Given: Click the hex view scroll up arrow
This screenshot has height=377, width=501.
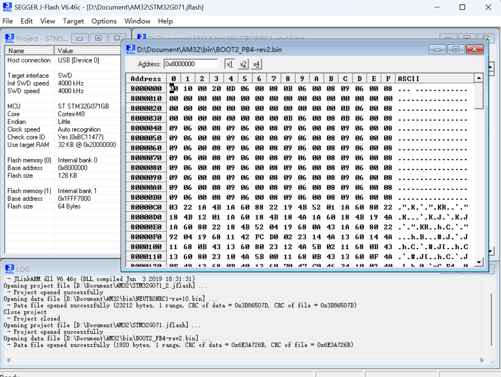Looking at the screenshot, I should (x=479, y=78).
